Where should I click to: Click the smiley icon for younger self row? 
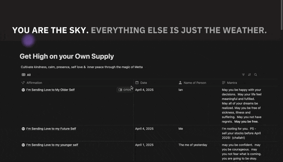tap(23, 145)
